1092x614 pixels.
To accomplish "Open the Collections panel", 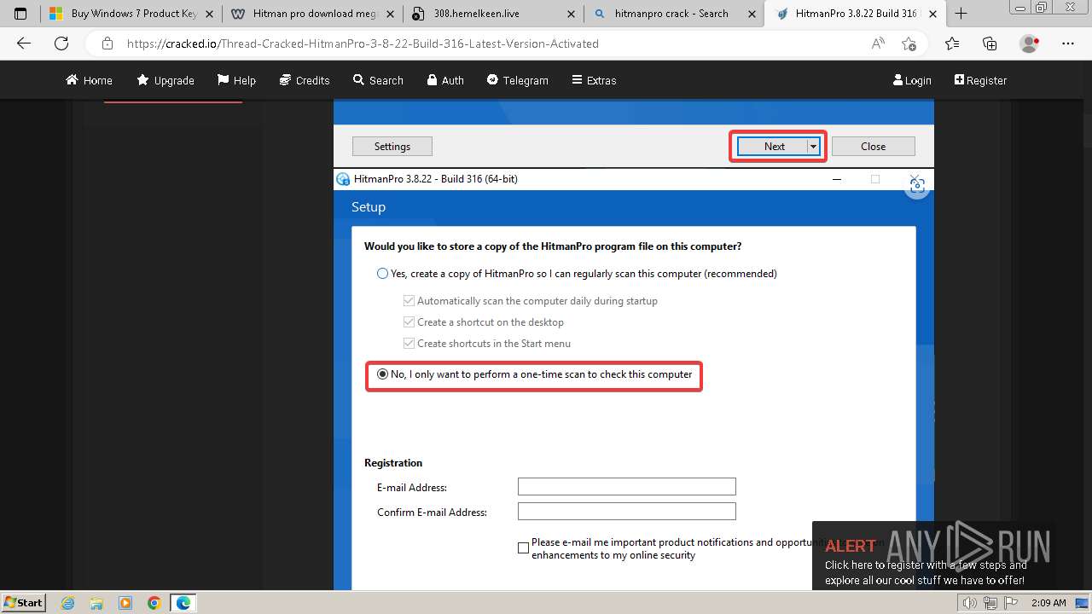I will [990, 43].
